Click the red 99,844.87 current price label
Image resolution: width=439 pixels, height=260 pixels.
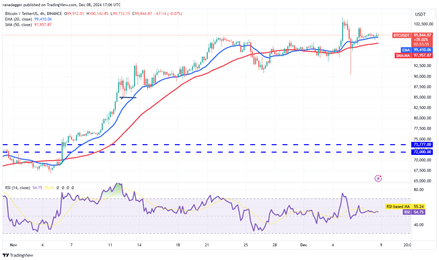423,35
